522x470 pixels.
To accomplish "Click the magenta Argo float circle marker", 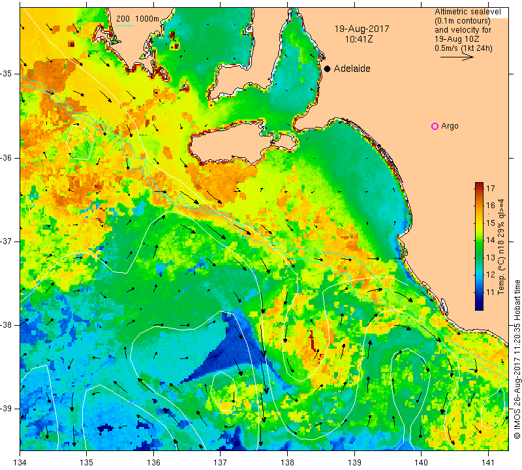I will pos(435,126).
